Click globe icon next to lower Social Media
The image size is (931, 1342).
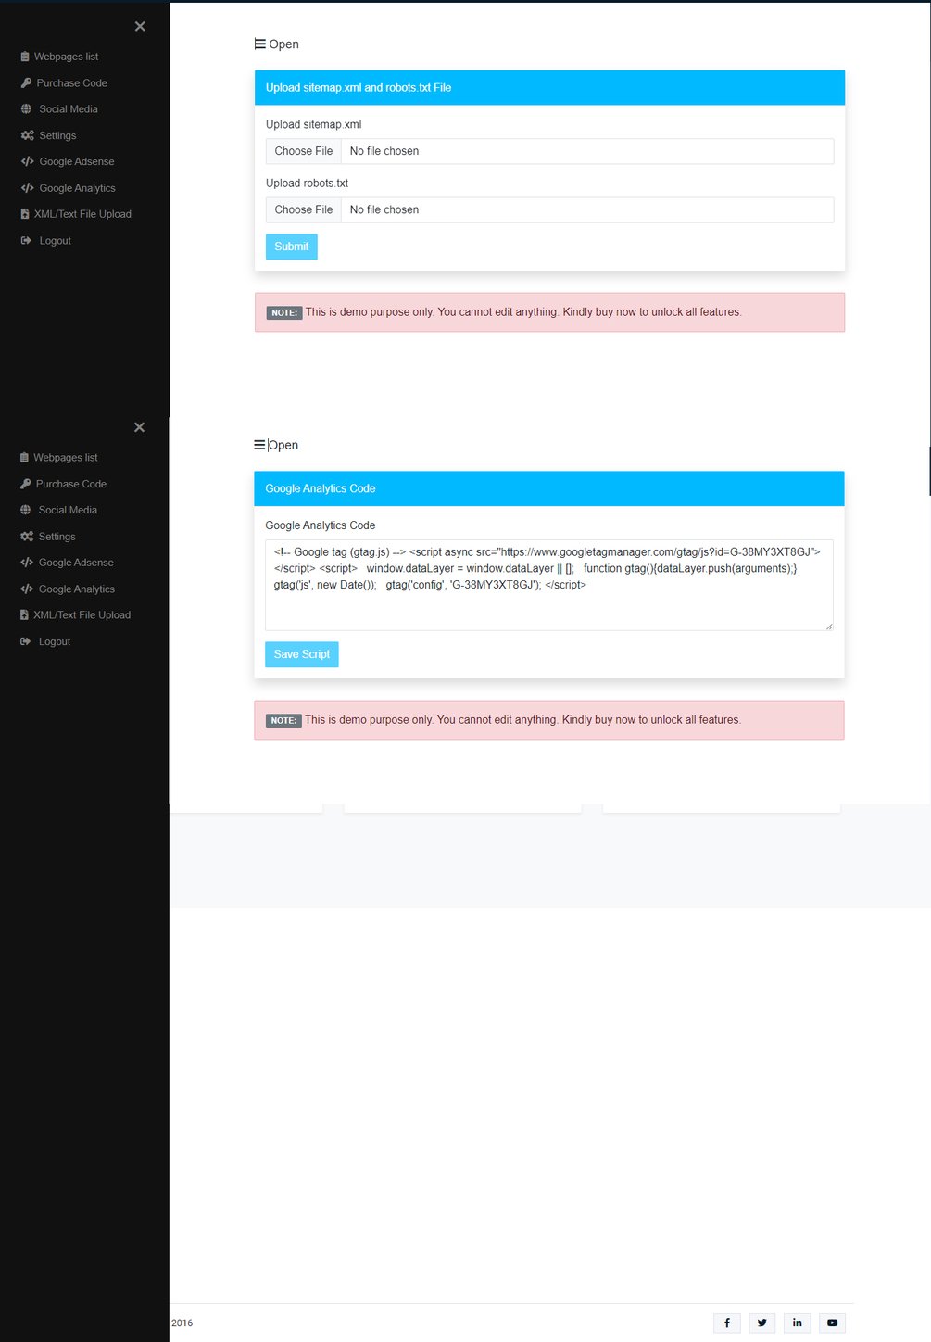point(25,510)
